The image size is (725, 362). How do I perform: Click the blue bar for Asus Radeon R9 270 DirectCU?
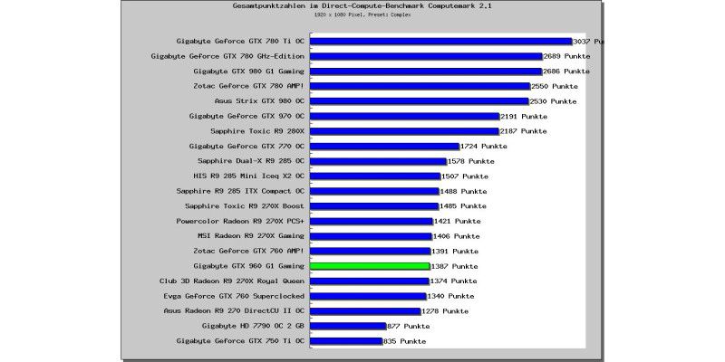(365, 310)
